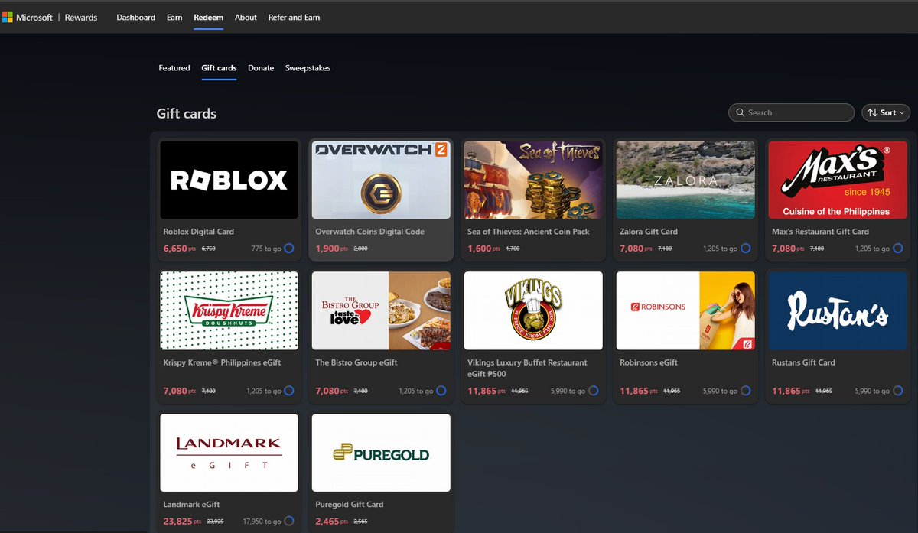Click the 23,825 pts Landmark price

tap(182, 522)
